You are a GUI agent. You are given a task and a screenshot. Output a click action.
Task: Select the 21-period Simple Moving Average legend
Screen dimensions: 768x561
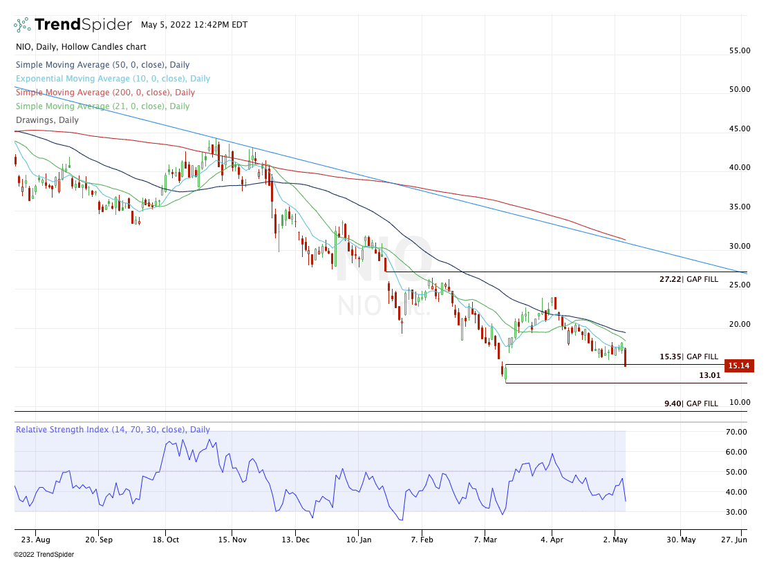(102, 106)
